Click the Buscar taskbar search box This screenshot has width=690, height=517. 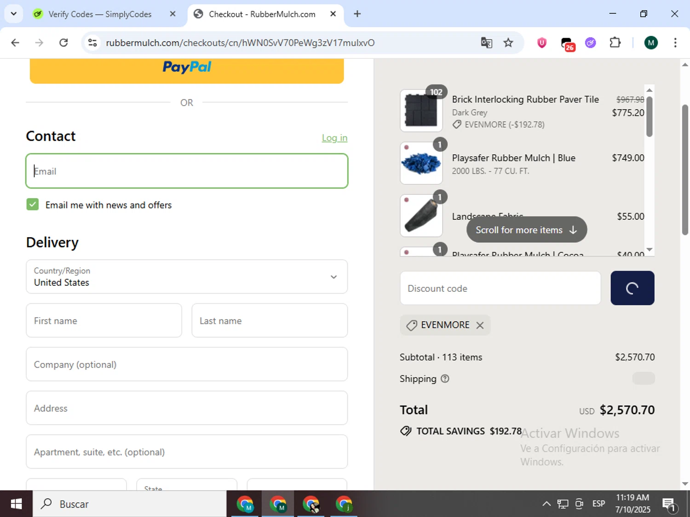click(x=129, y=504)
